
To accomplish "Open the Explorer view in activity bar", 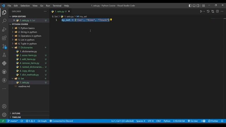I will 4,13.
